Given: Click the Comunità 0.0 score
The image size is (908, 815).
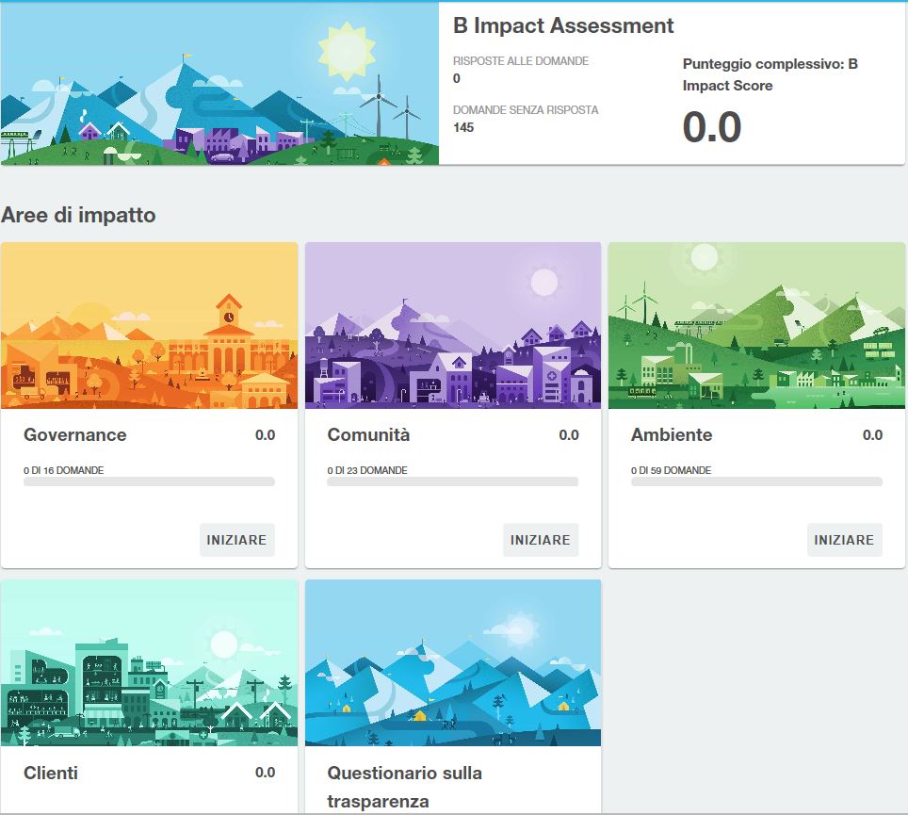Looking at the screenshot, I should (x=569, y=435).
